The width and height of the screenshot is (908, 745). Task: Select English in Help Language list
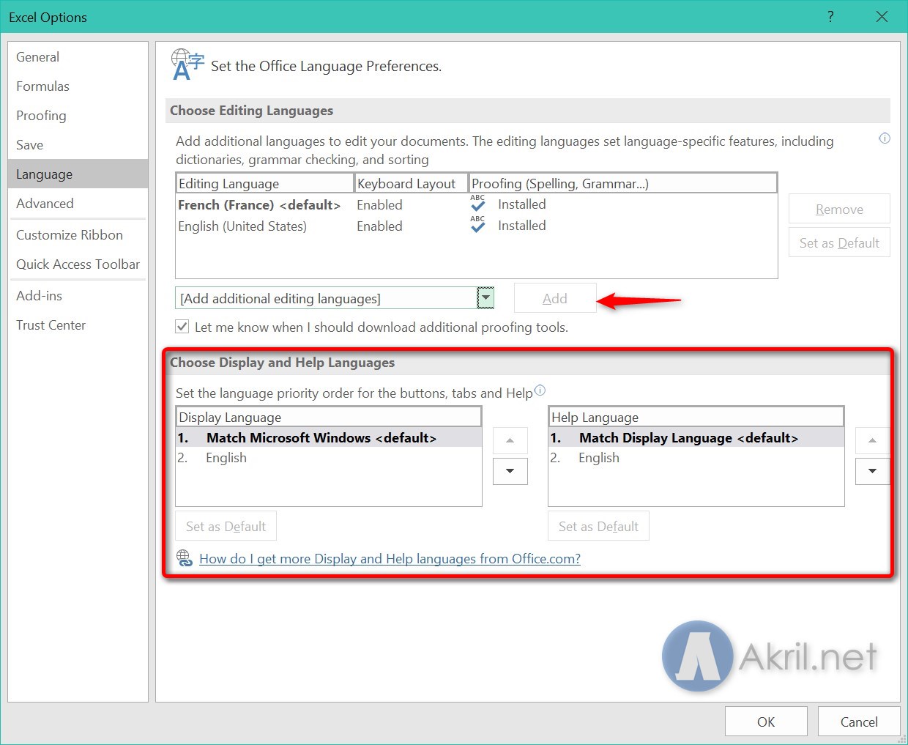point(696,458)
